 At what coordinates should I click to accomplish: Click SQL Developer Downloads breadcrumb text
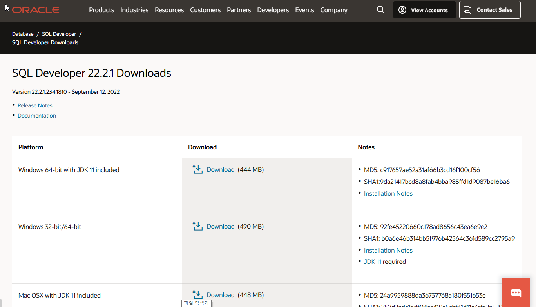coord(45,42)
